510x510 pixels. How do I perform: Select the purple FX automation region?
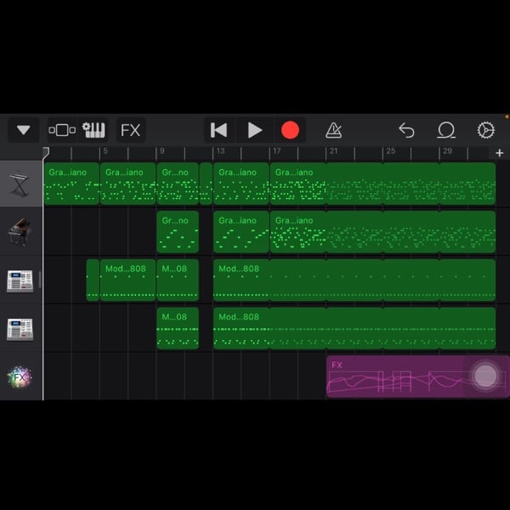click(x=391, y=377)
